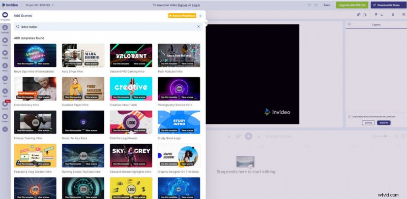
Task: Click the duplicate icon in canvas toolbar
Action: coord(359,15)
